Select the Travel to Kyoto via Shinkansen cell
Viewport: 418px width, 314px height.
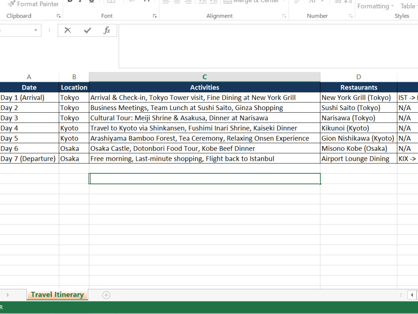point(204,128)
